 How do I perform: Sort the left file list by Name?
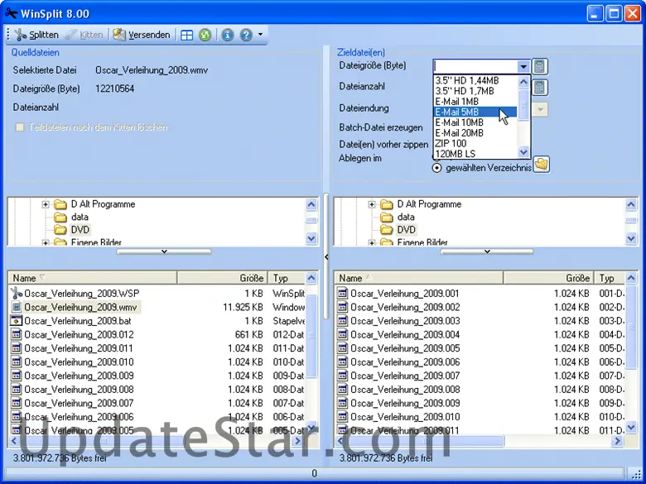tap(93, 278)
